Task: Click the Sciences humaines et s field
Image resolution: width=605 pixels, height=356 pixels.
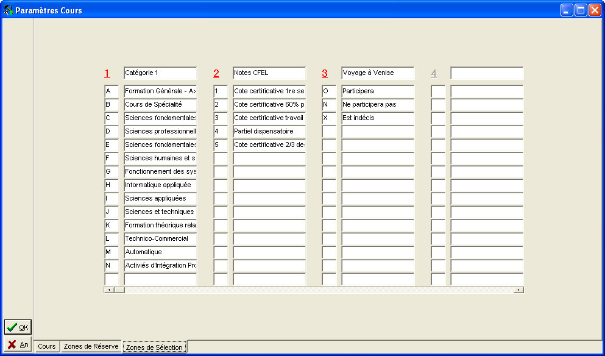Action: (x=160, y=158)
